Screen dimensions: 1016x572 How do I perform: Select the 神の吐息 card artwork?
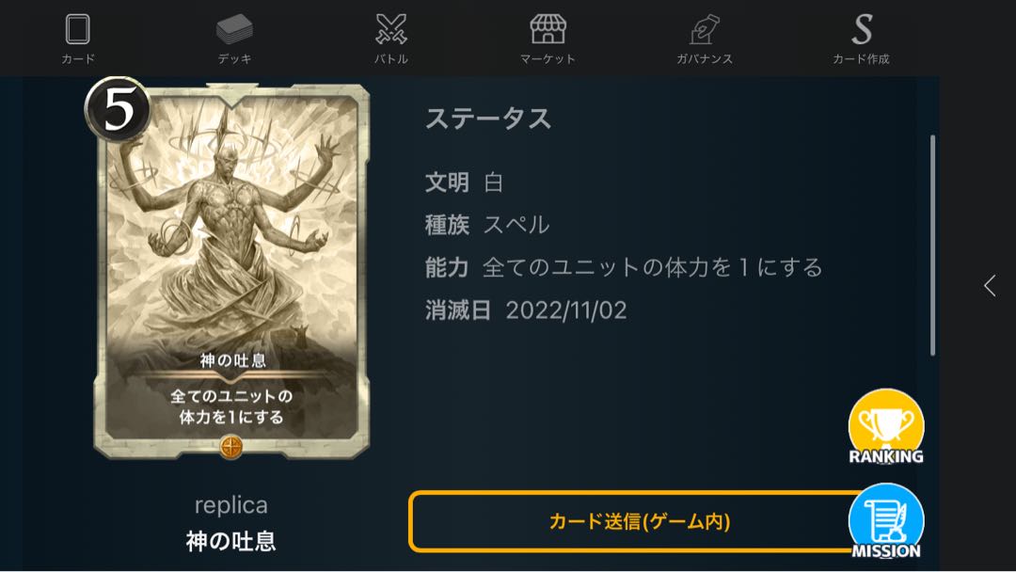tap(232, 271)
